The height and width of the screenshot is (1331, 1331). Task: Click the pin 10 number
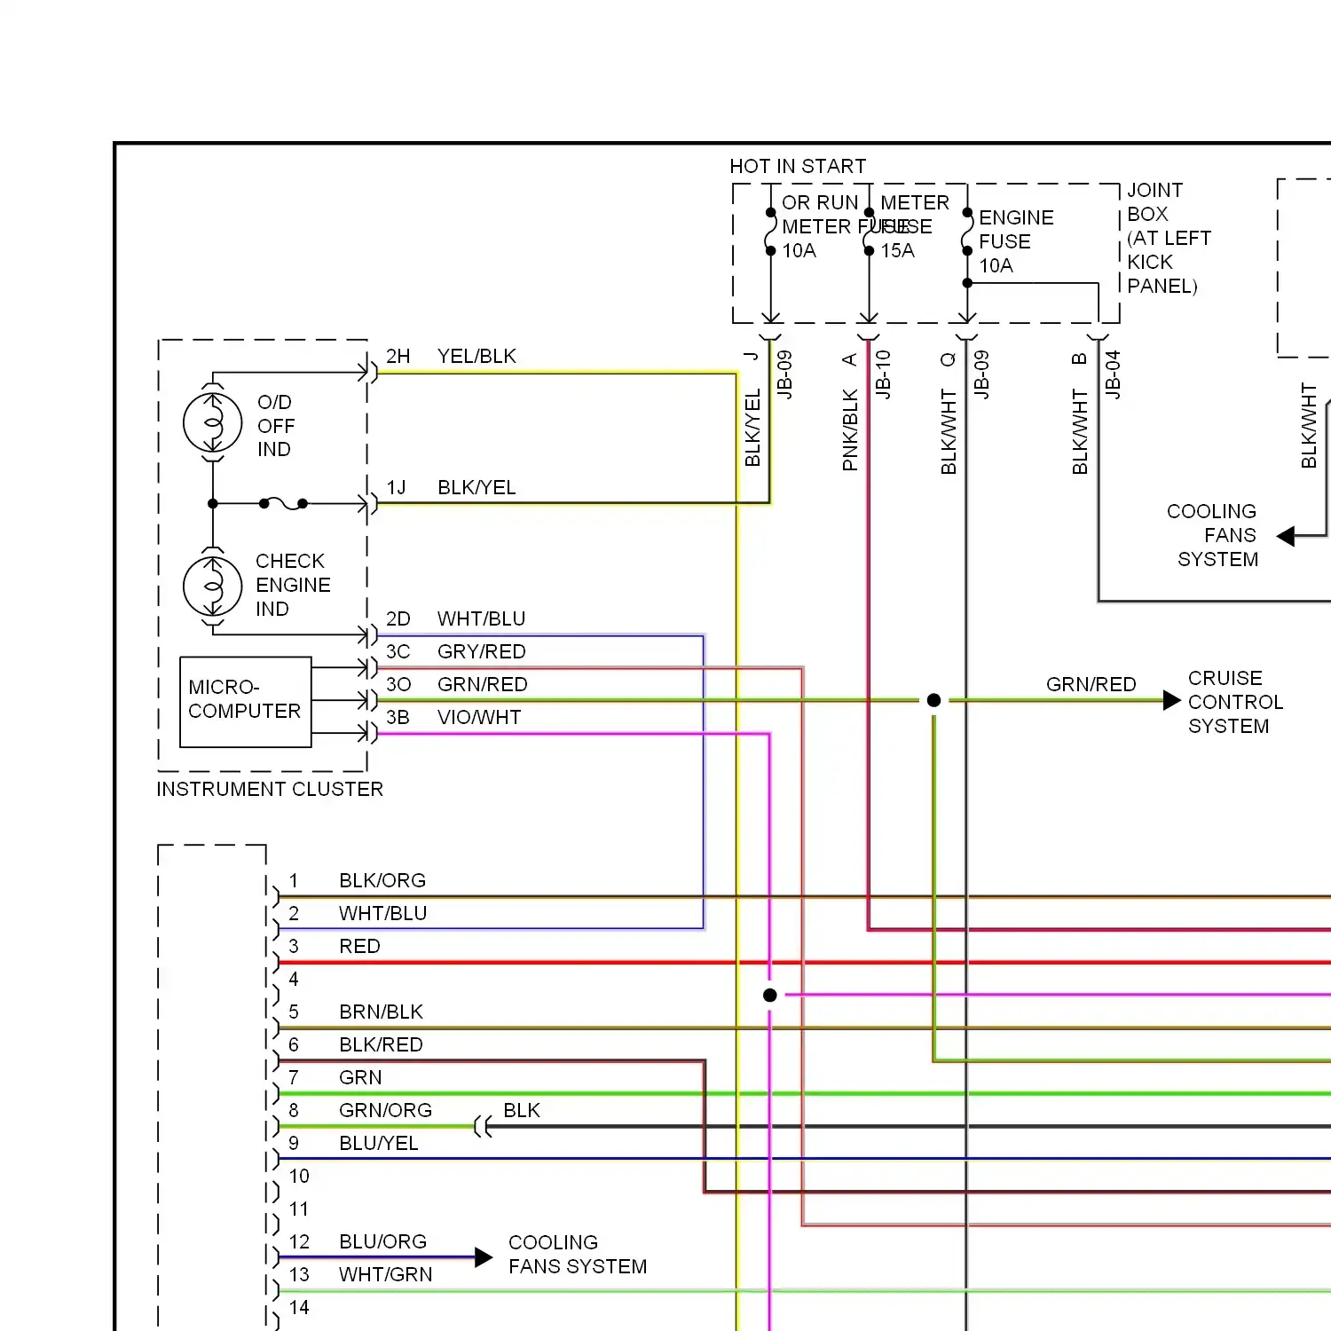(299, 1176)
